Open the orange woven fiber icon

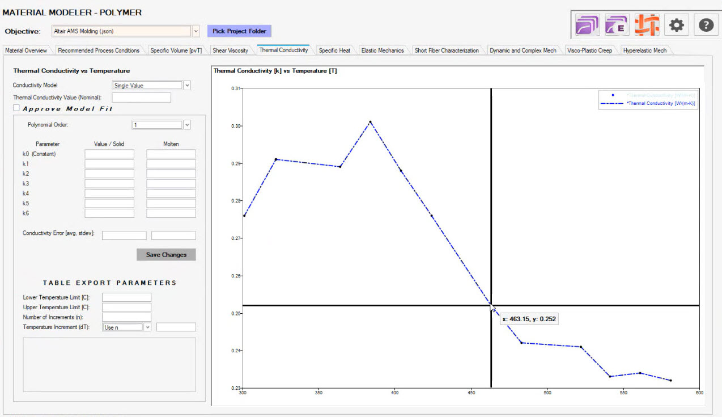coord(647,25)
